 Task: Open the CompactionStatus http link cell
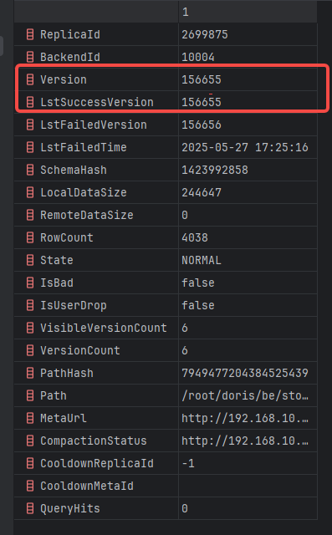pyautogui.click(x=248, y=441)
